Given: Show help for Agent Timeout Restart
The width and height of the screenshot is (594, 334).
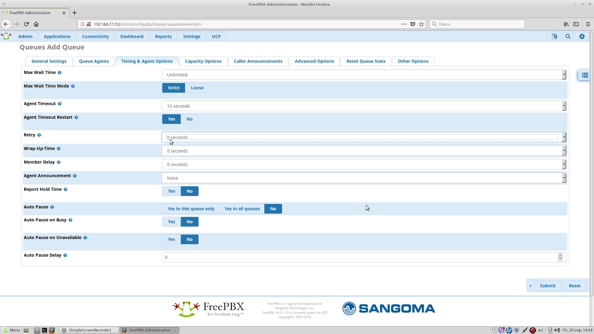Looking at the screenshot, I should tap(76, 117).
